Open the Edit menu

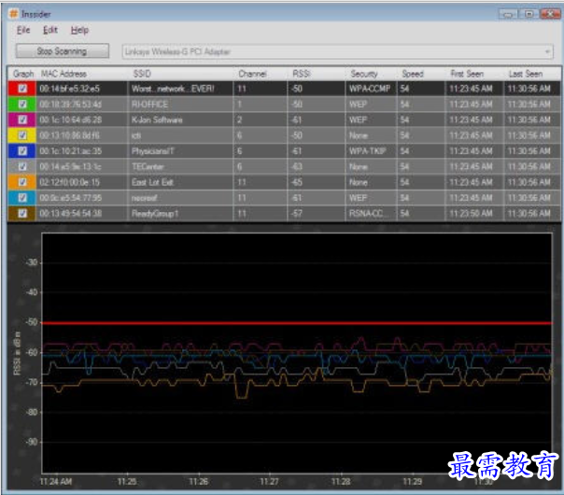tap(50, 31)
